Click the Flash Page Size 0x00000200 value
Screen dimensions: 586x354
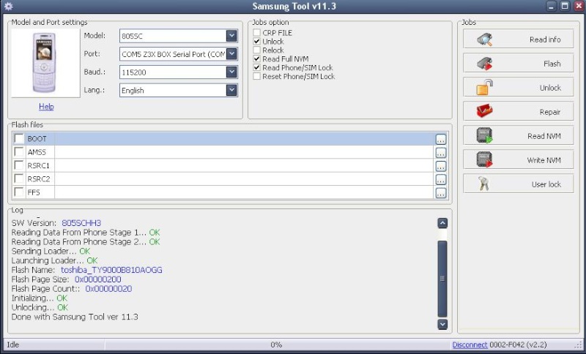(x=98, y=279)
